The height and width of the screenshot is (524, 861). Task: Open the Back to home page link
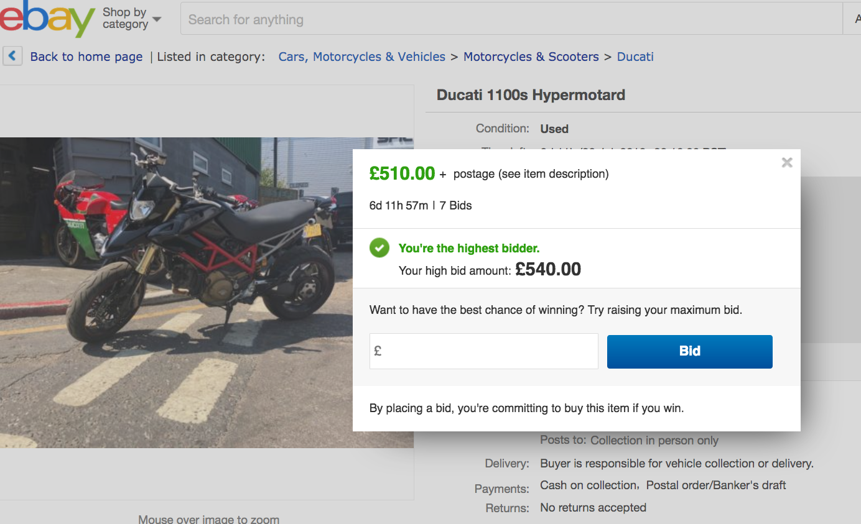click(86, 57)
